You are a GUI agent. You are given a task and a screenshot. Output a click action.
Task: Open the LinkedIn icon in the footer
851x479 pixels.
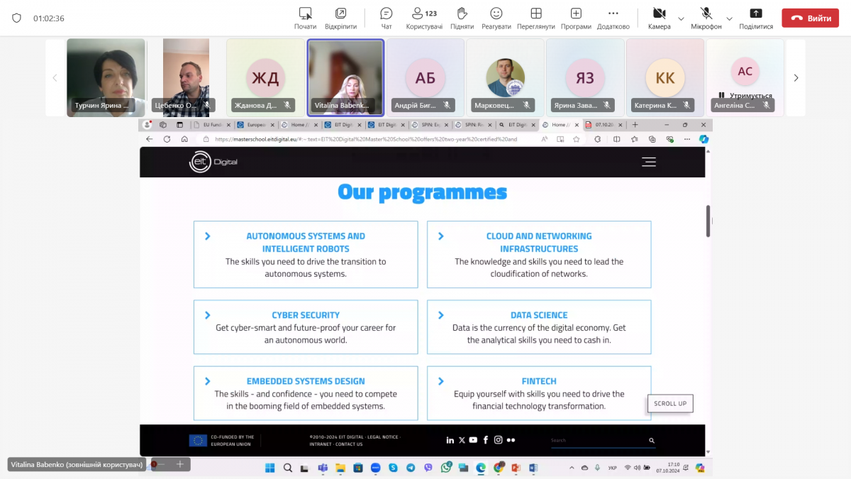(450, 440)
